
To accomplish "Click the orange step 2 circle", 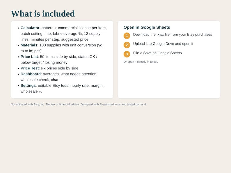I will click(127, 45).
